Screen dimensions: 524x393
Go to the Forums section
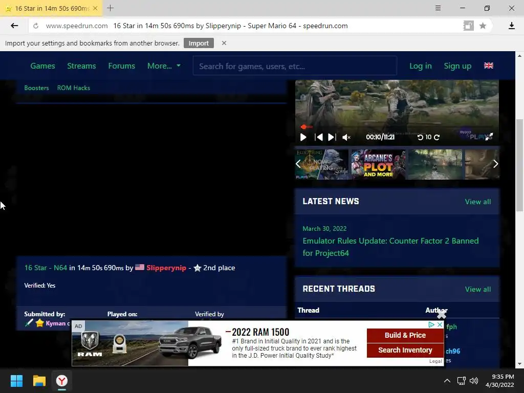(x=121, y=66)
